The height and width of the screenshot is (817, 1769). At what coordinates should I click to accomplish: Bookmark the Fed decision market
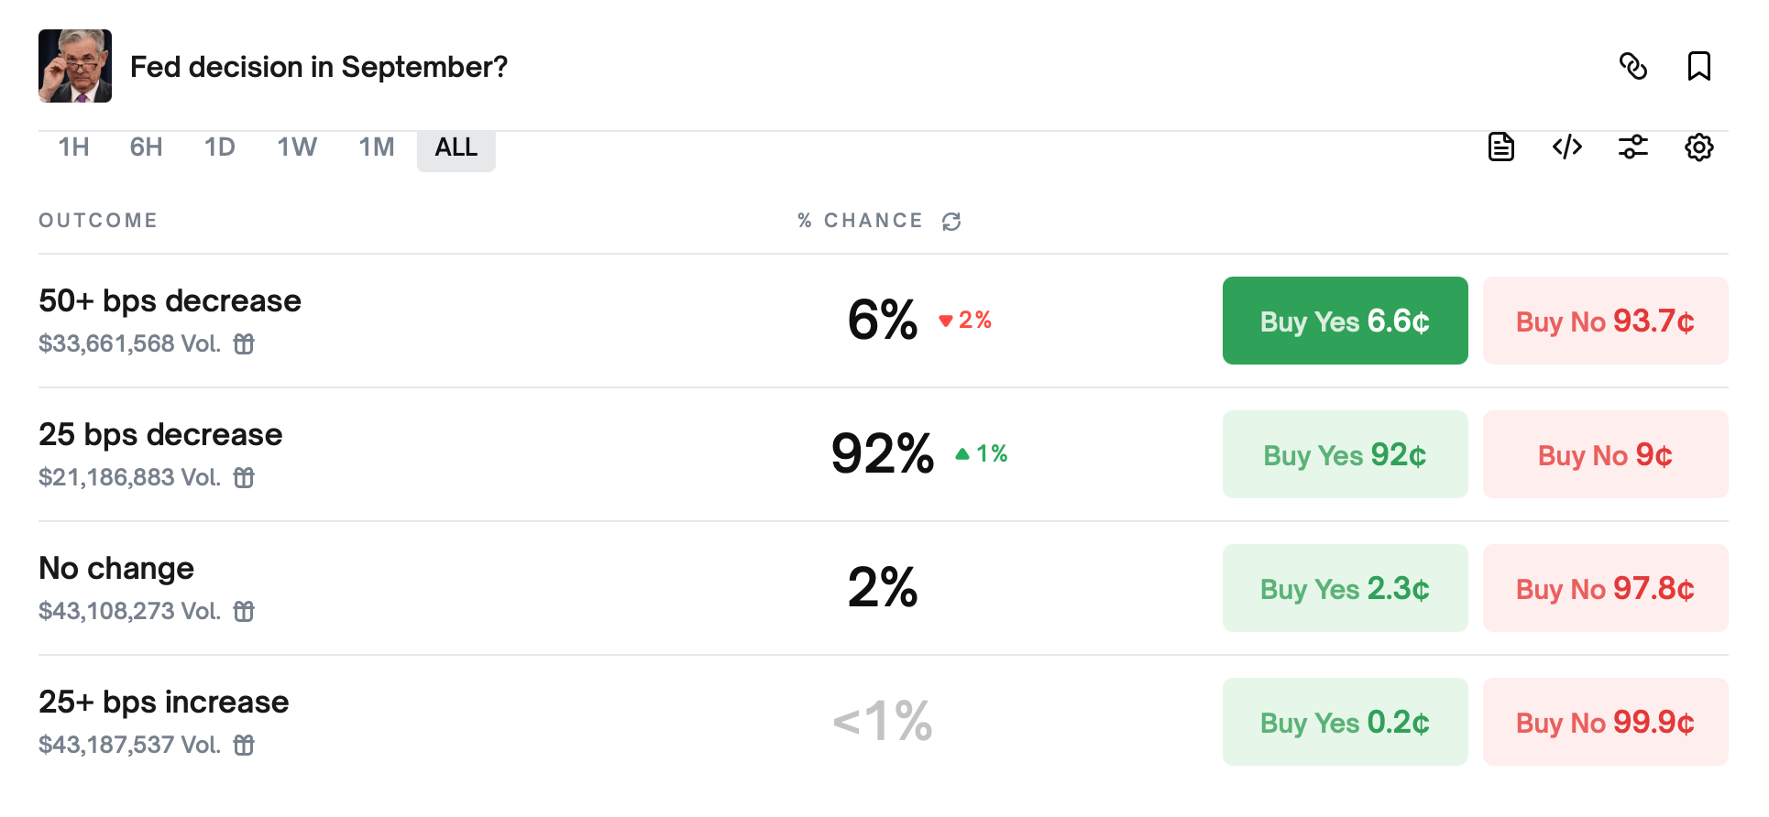click(x=1699, y=66)
